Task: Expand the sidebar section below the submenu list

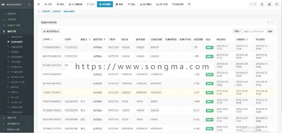Action: (x=17, y=118)
